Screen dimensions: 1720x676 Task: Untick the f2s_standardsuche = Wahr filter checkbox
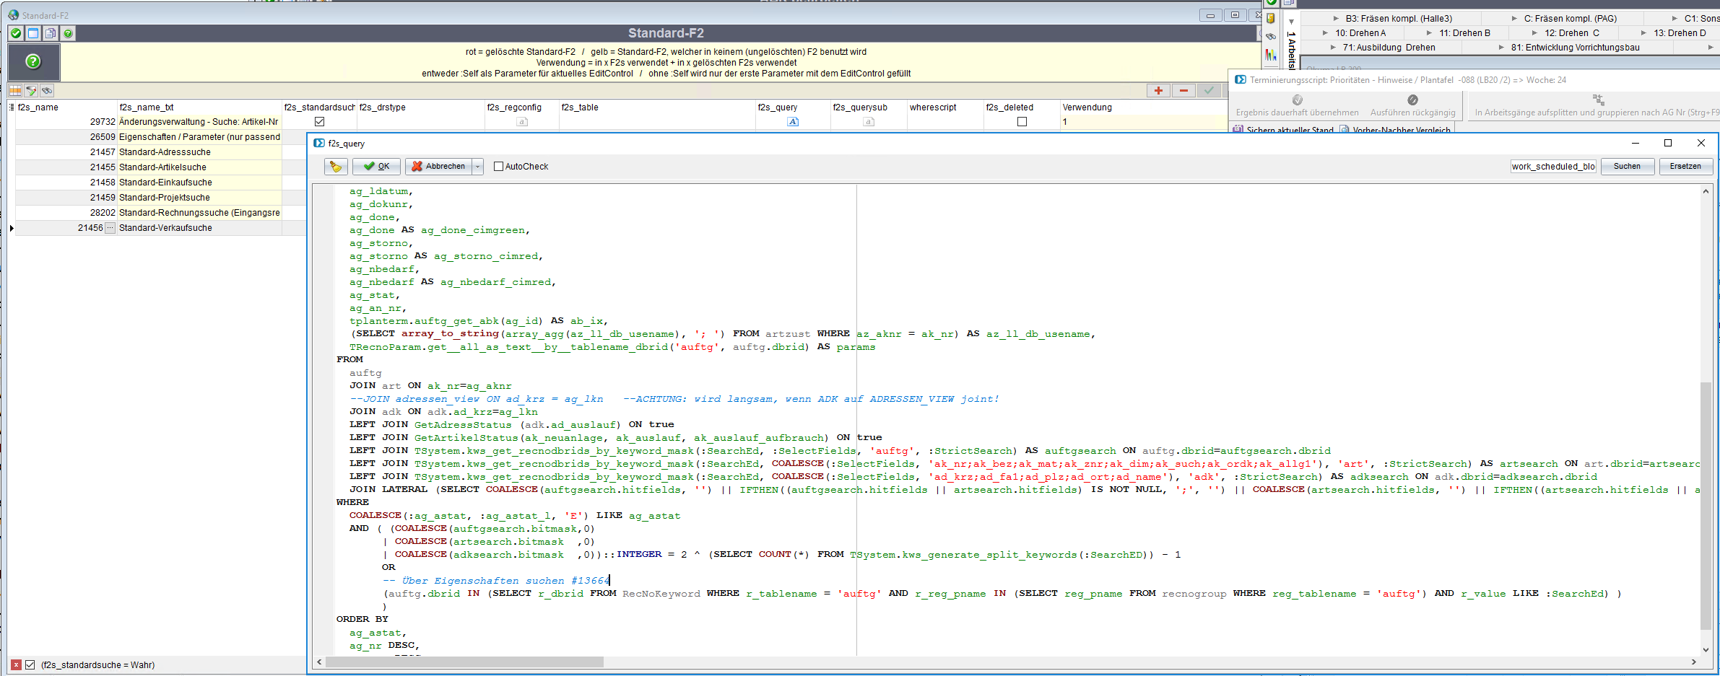(x=30, y=664)
